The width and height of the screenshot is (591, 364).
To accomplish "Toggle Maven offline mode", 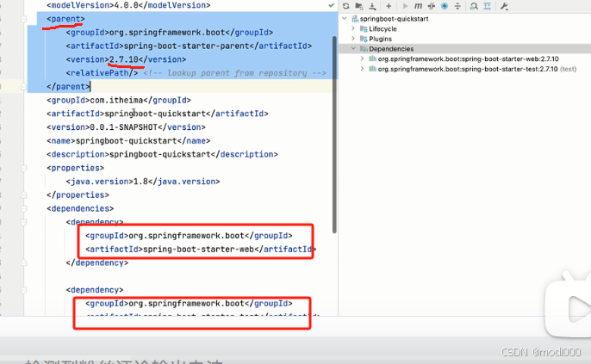I will (432, 6).
